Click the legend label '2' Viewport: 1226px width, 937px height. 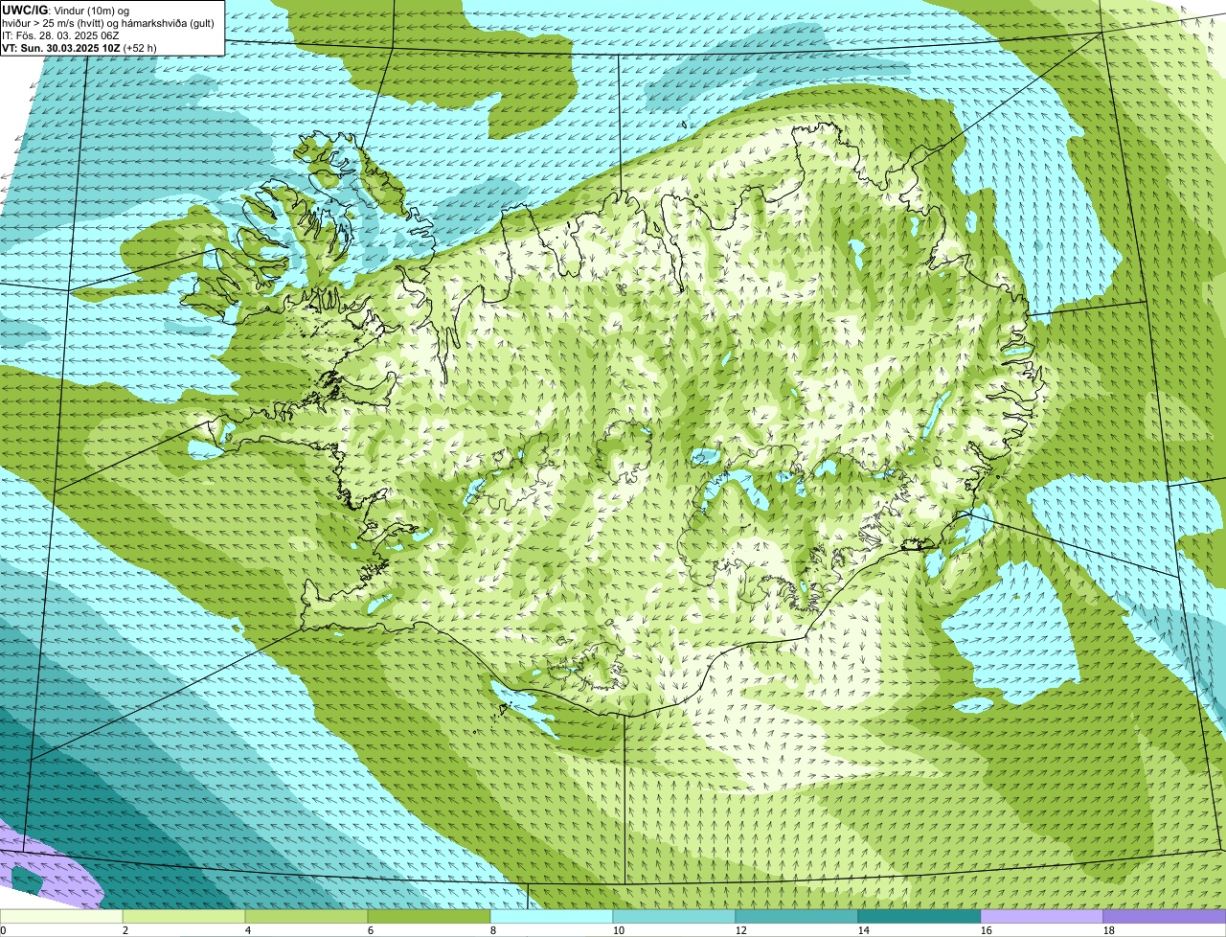(125, 930)
